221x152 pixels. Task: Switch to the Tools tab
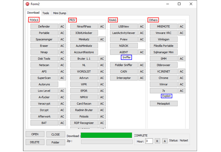click(46, 13)
